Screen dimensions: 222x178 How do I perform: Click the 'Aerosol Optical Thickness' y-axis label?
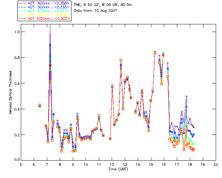[x=10, y=92]
